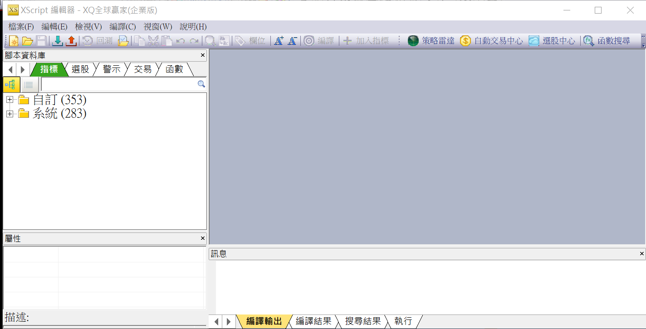
Task: Open 選股中心 stock selection center
Action: click(x=552, y=41)
